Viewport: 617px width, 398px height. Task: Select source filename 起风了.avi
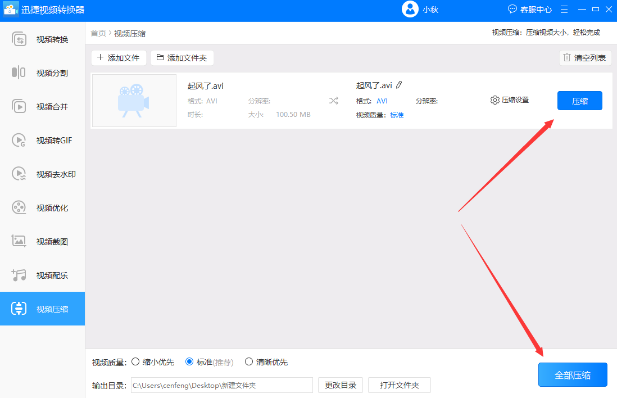pyautogui.click(x=206, y=86)
